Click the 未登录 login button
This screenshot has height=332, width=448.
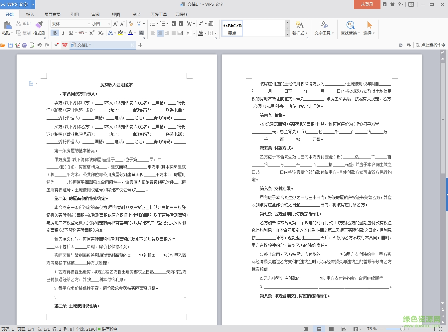pos(367,5)
